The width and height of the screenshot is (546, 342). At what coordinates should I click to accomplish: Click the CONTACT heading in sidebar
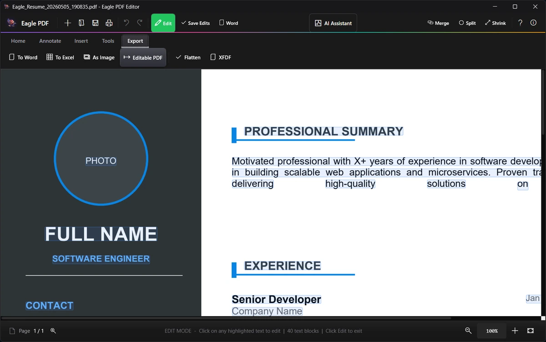[50, 306]
